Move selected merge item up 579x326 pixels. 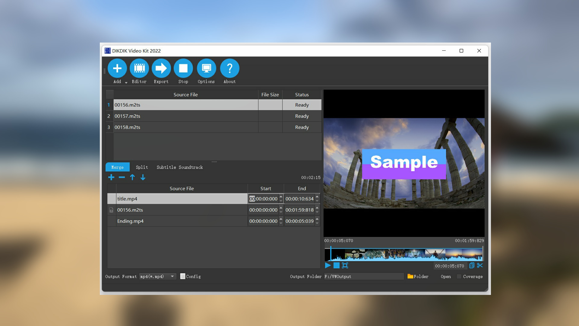pyautogui.click(x=132, y=177)
